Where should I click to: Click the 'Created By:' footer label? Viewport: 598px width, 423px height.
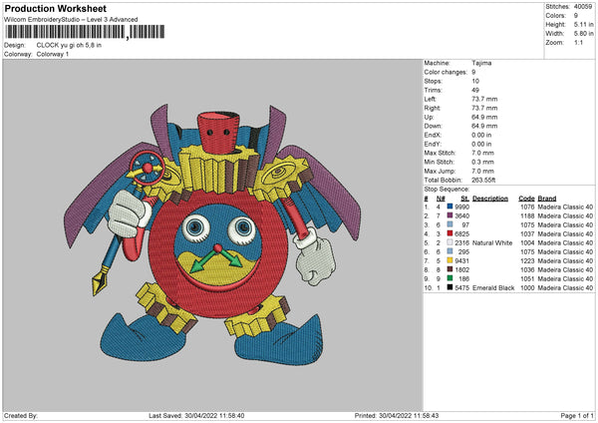(x=21, y=415)
